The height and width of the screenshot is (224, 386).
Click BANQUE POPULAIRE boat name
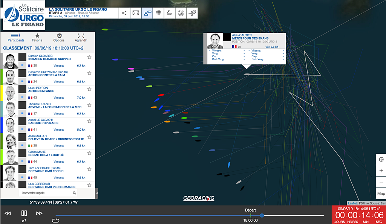click(43, 123)
